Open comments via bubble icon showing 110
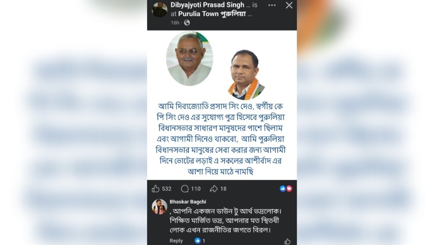The height and width of the screenshot is (245, 444). coord(191,189)
